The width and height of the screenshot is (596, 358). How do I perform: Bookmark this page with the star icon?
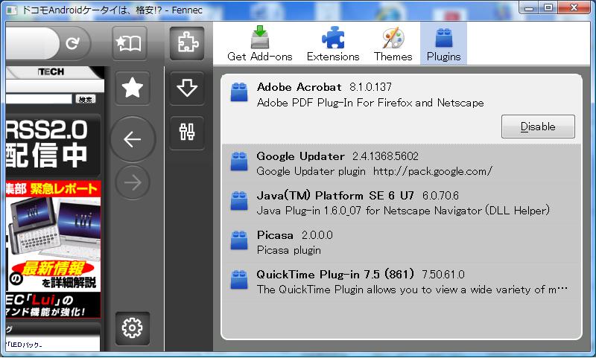[x=132, y=88]
